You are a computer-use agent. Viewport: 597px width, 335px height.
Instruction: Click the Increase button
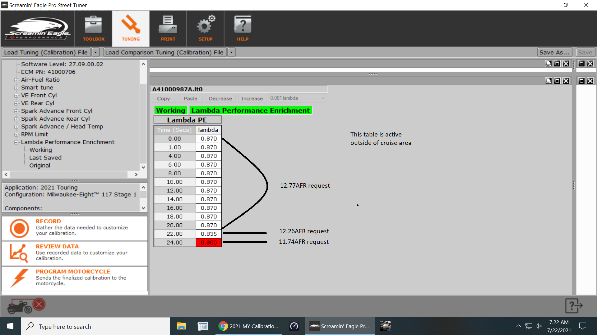click(252, 99)
